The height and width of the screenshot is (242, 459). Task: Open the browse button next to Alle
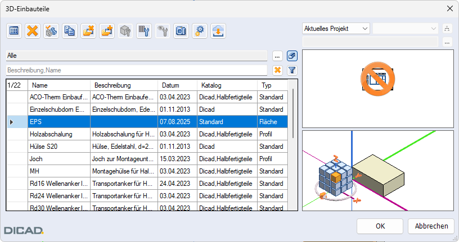point(277,56)
